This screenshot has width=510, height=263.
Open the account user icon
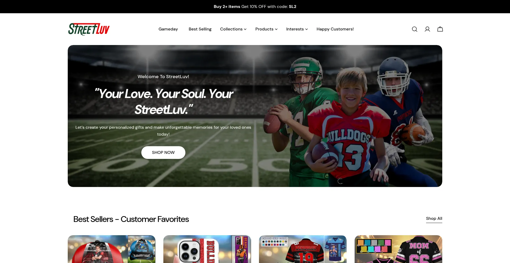pos(427,29)
